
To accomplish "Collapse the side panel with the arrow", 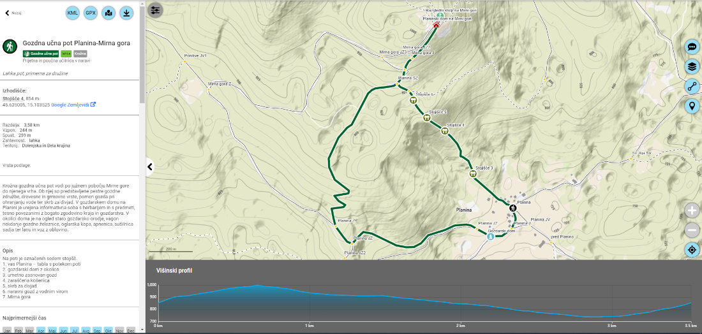I will (x=150, y=167).
